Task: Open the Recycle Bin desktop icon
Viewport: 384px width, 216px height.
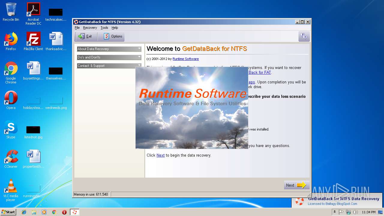Action: point(11,12)
